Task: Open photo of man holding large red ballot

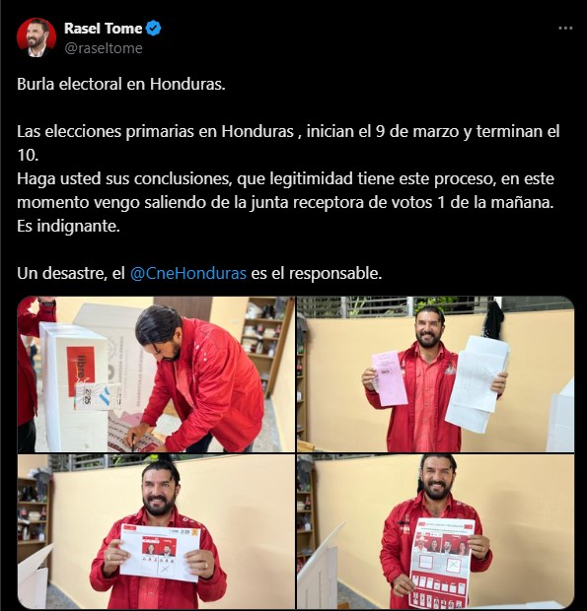Action: click(x=435, y=531)
